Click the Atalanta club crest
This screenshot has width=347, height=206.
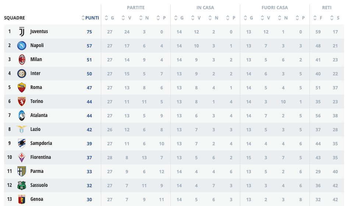(22, 116)
